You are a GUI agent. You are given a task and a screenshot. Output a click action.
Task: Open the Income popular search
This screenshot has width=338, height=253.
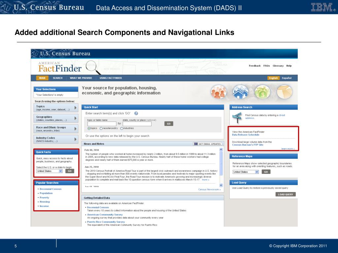pos(44,206)
